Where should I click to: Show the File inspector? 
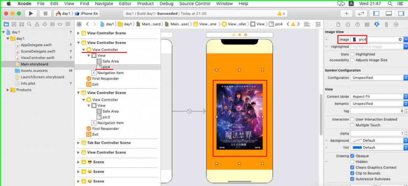click(338, 24)
